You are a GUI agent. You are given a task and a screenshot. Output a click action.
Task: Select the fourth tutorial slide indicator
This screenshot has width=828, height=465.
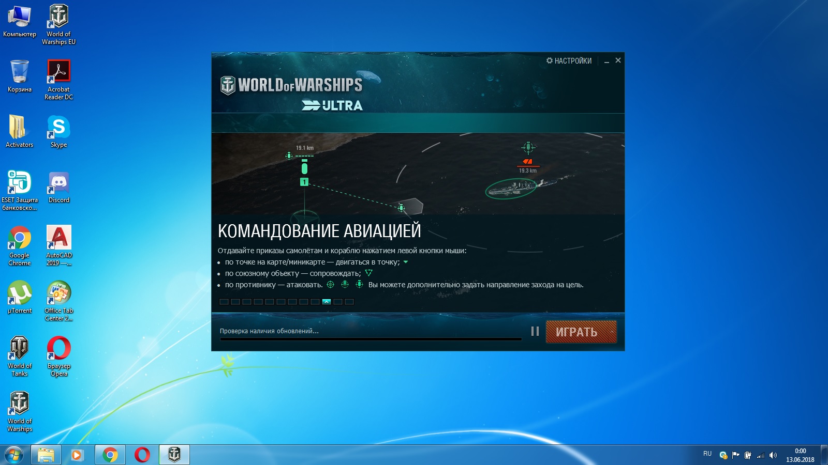(258, 302)
